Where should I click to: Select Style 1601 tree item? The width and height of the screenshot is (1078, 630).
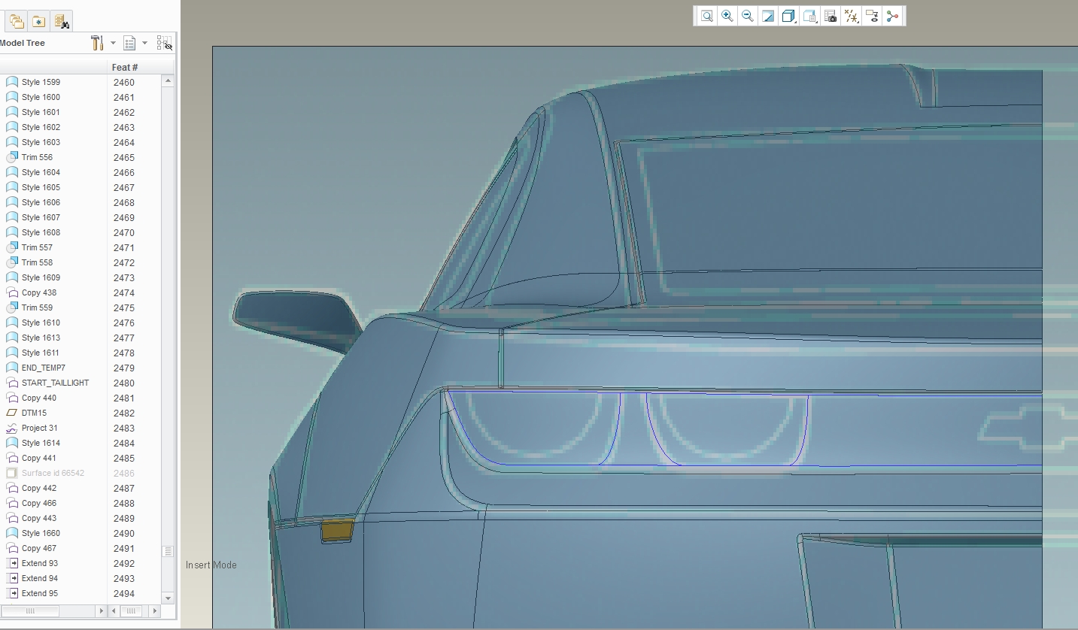tap(41, 112)
